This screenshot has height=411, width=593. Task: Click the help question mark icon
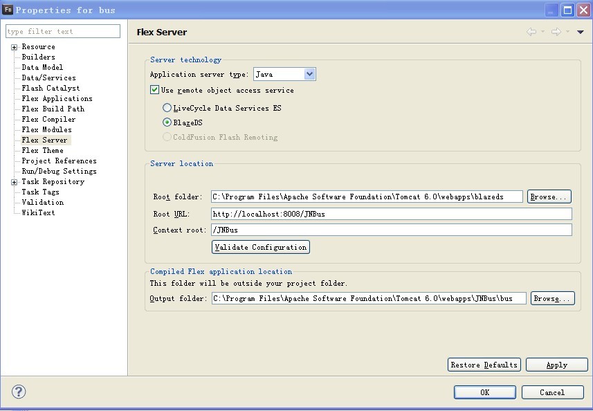(x=19, y=392)
